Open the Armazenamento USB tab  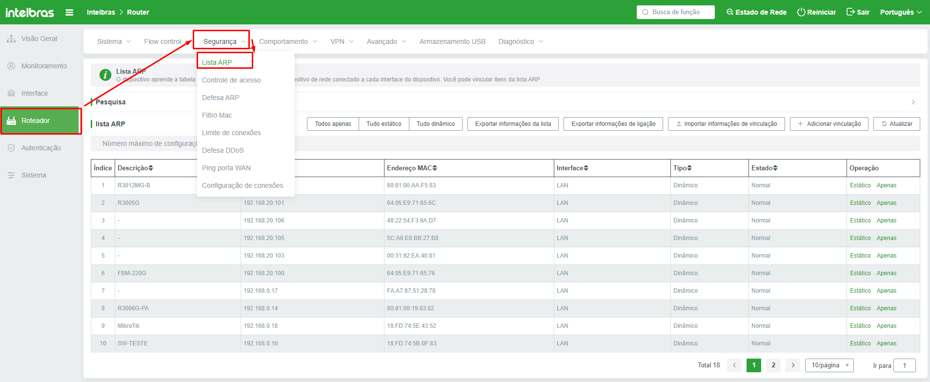point(452,41)
